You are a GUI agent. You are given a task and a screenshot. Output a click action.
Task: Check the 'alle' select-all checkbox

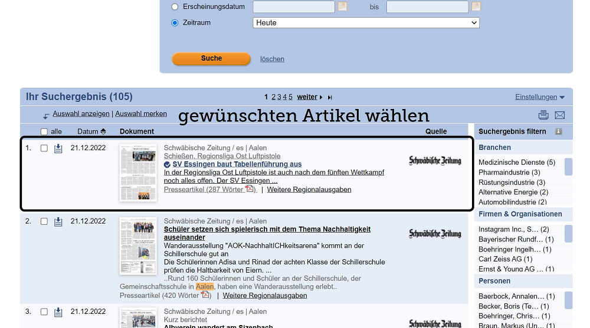44,132
